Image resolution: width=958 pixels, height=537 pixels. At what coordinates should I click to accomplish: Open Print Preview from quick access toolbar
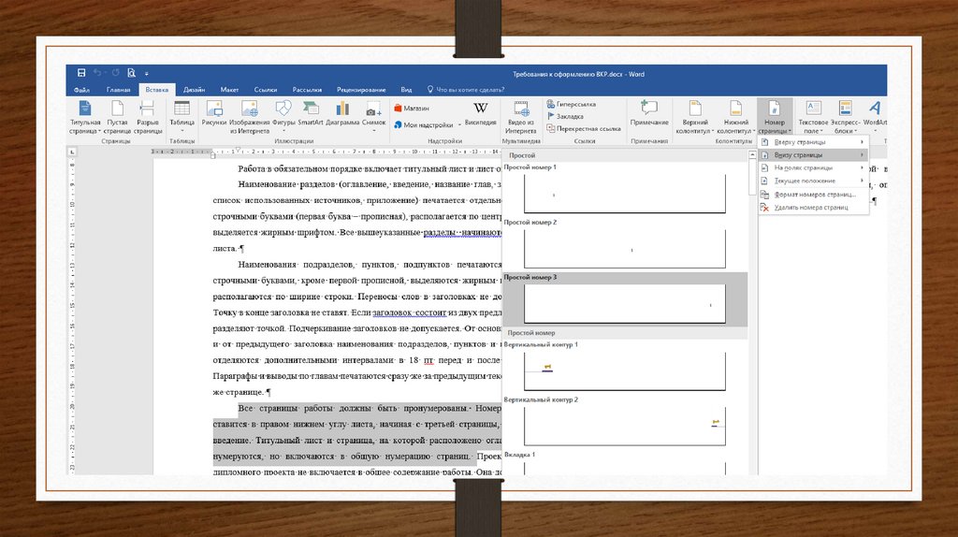131,73
